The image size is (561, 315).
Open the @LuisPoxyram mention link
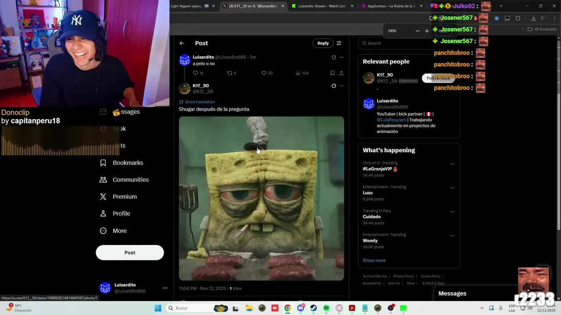[x=391, y=120]
